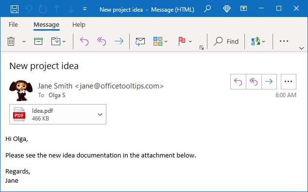The height and width of the screenshot is (192, 308).
Task: Go to previous item with up arrow
Action: 57,9
